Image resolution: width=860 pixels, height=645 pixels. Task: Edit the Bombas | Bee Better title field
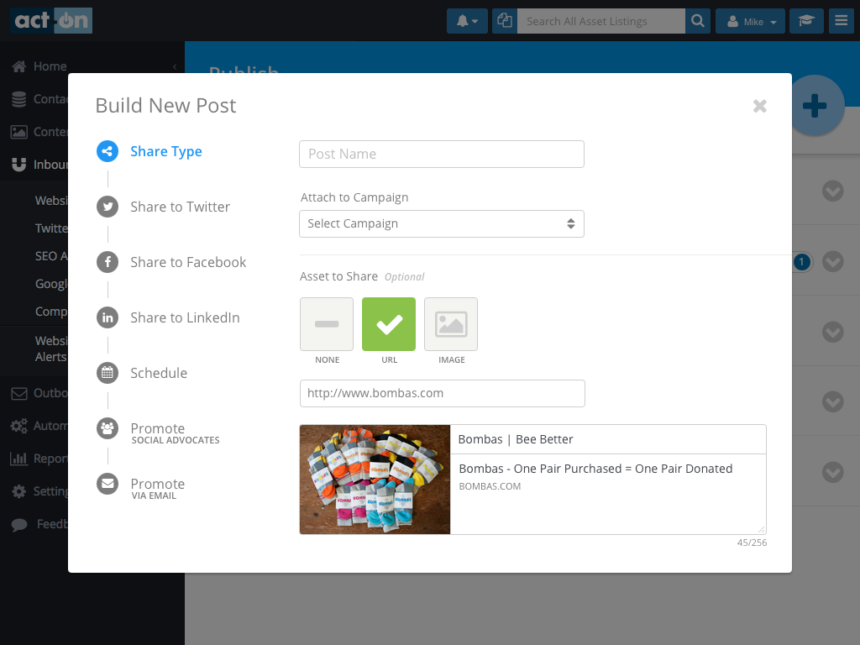pyautogui.click(x=608, y=439)
